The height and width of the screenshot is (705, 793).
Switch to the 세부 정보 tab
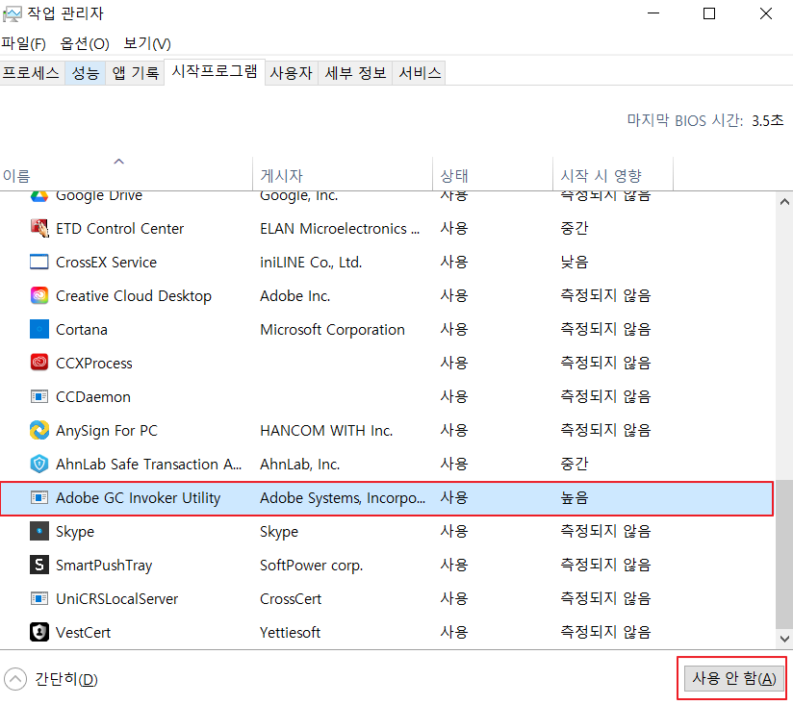[x=355, y=73]
